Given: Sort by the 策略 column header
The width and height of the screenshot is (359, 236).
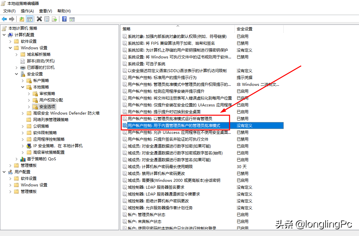Looking at the screenshot, I should pyautogui.click(x=177, y=29).
